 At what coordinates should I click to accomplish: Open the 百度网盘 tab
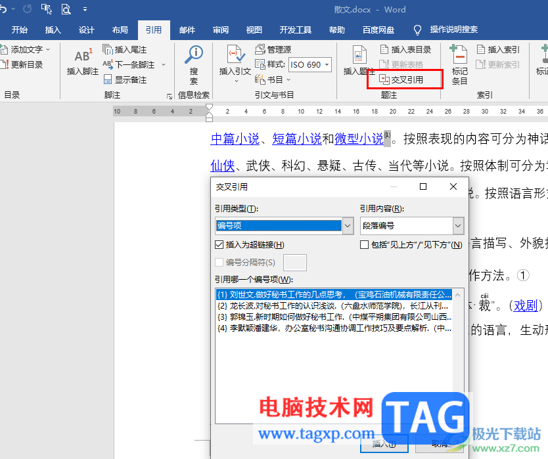tap(378, 30)
